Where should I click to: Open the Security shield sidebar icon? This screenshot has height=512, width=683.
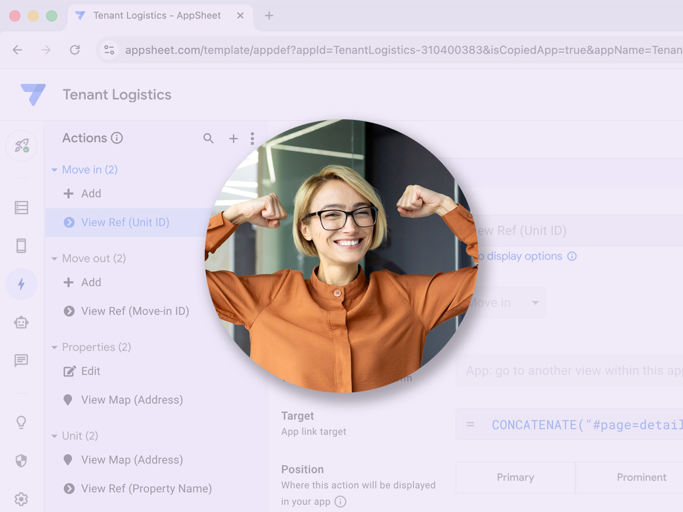[21, 461]
